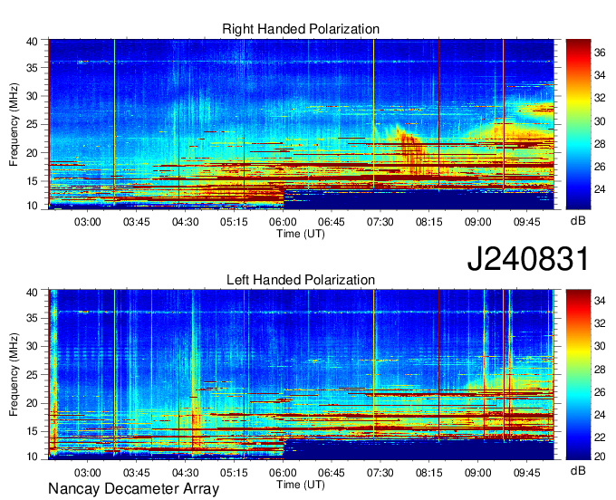The width and height of the screenshot is (616, 500).
Task: Click the 20 dB value on Left Handed colorbar
Action: click(x=600, y=456)
